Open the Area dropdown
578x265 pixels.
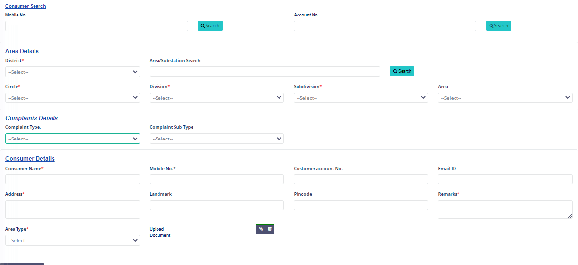pyautogui.click(x=505, y=98)
